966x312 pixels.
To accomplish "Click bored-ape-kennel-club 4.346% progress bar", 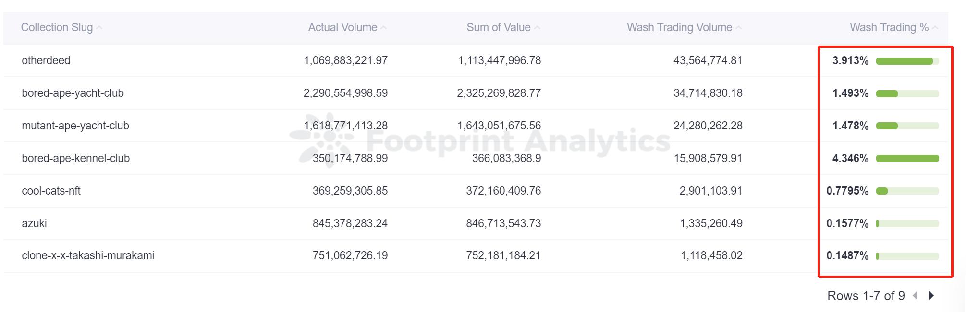I will [x=907, y=159].
